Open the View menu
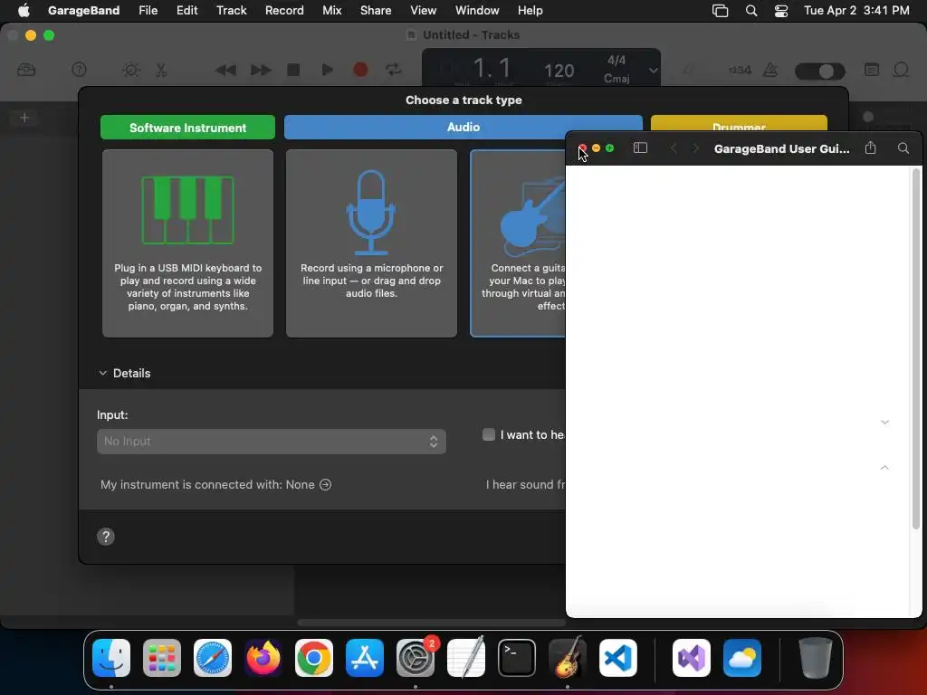This screenshot has height=695, width=927. tap(424, 10)
